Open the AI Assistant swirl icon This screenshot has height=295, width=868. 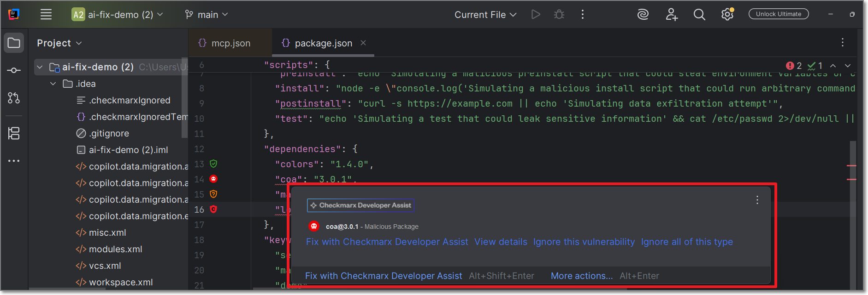click(x=643, y=15)
